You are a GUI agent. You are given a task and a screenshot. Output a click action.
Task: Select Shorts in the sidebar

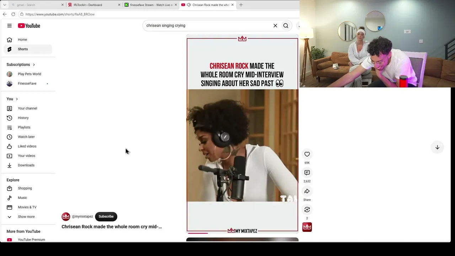[28, 49]
